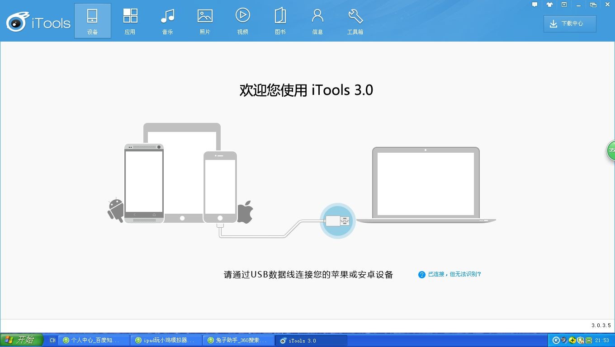Click the version number 3.0.3.5

click(x=601, y=325)
